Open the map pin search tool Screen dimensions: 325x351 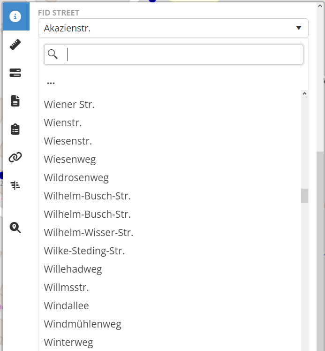(15, 228)
